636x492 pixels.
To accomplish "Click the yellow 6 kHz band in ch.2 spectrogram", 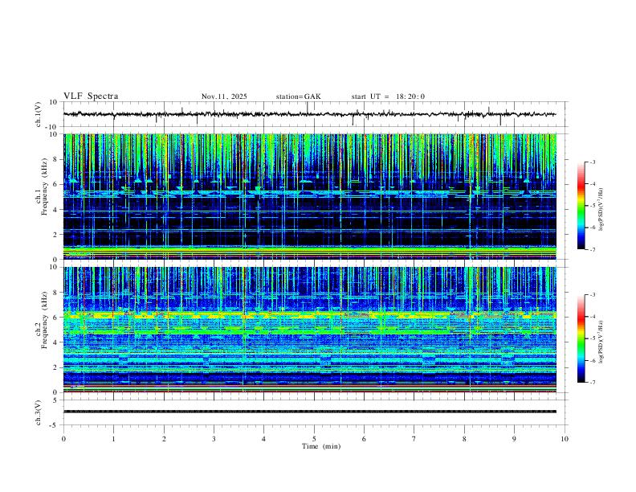I will (309, 315).
